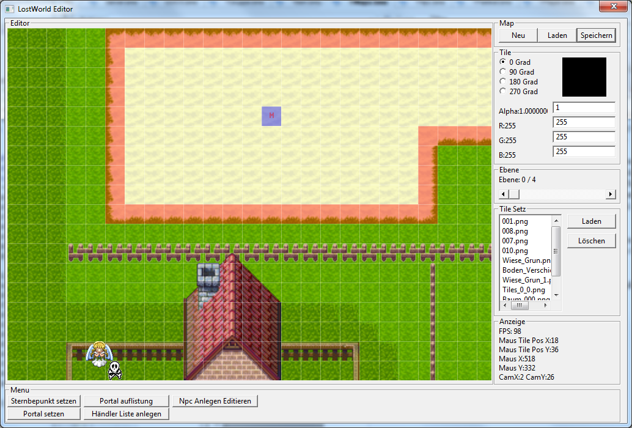Viewport: 632px width, 428px height.
Task: Select Tiles_0_0.png tile set entry
Action: click(x=524, y=290)
